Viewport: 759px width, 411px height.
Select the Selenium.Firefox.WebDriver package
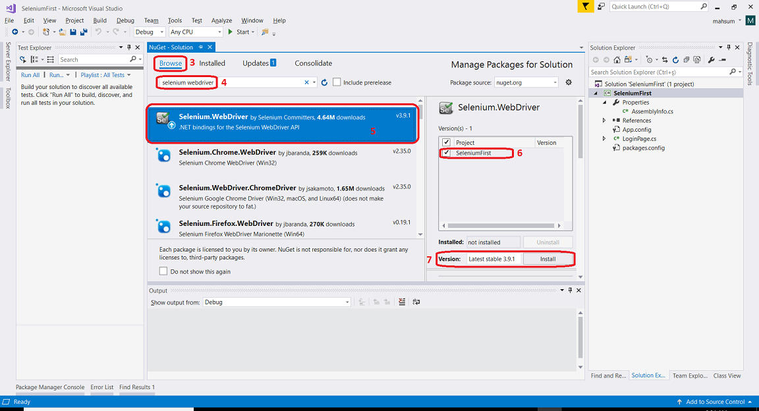[282, 227]
